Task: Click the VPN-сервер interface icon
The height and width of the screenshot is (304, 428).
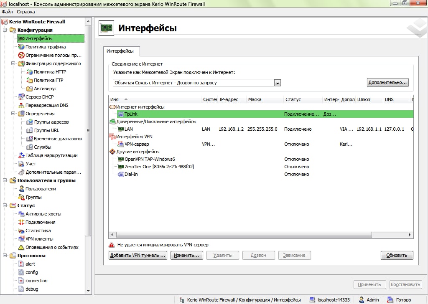Action: pyautogui.click(x=121, y=144)
